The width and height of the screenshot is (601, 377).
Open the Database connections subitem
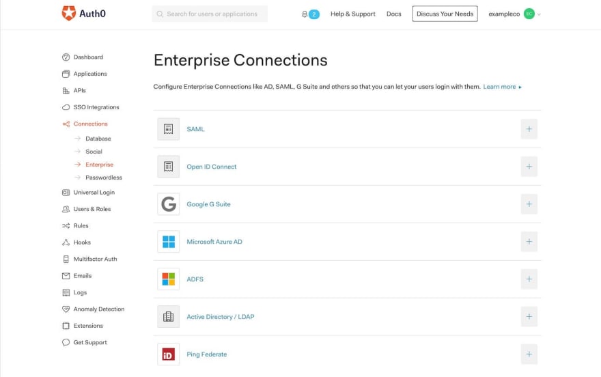98,139
